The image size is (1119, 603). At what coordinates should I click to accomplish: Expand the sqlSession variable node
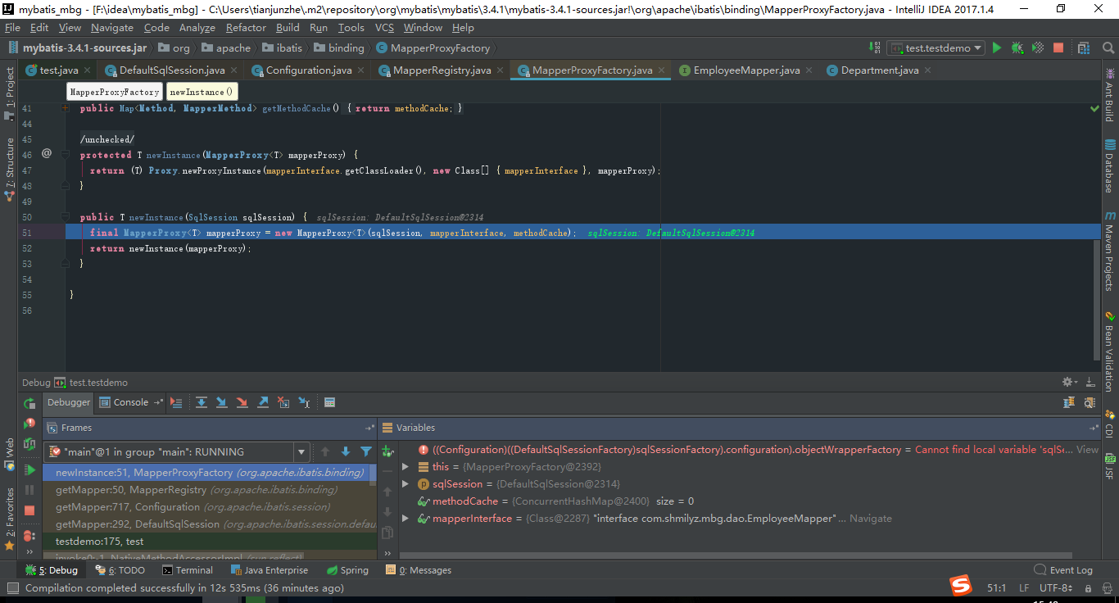pos(403,482)
